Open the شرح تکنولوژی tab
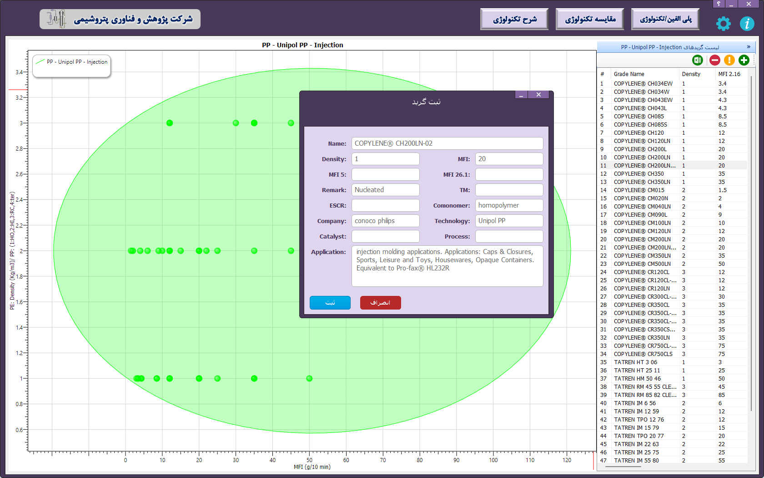Screen dimensions: 764x478 point(514,19)
